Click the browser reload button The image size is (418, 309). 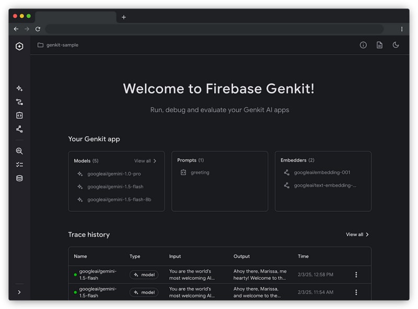point(38,29)
